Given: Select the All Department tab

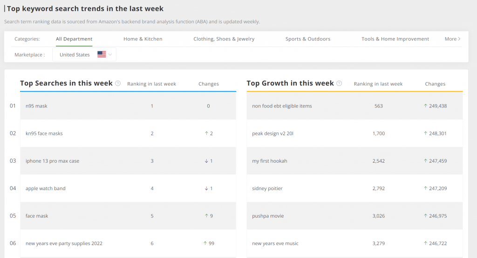Looking at the screenshot, I should [74, 39].
